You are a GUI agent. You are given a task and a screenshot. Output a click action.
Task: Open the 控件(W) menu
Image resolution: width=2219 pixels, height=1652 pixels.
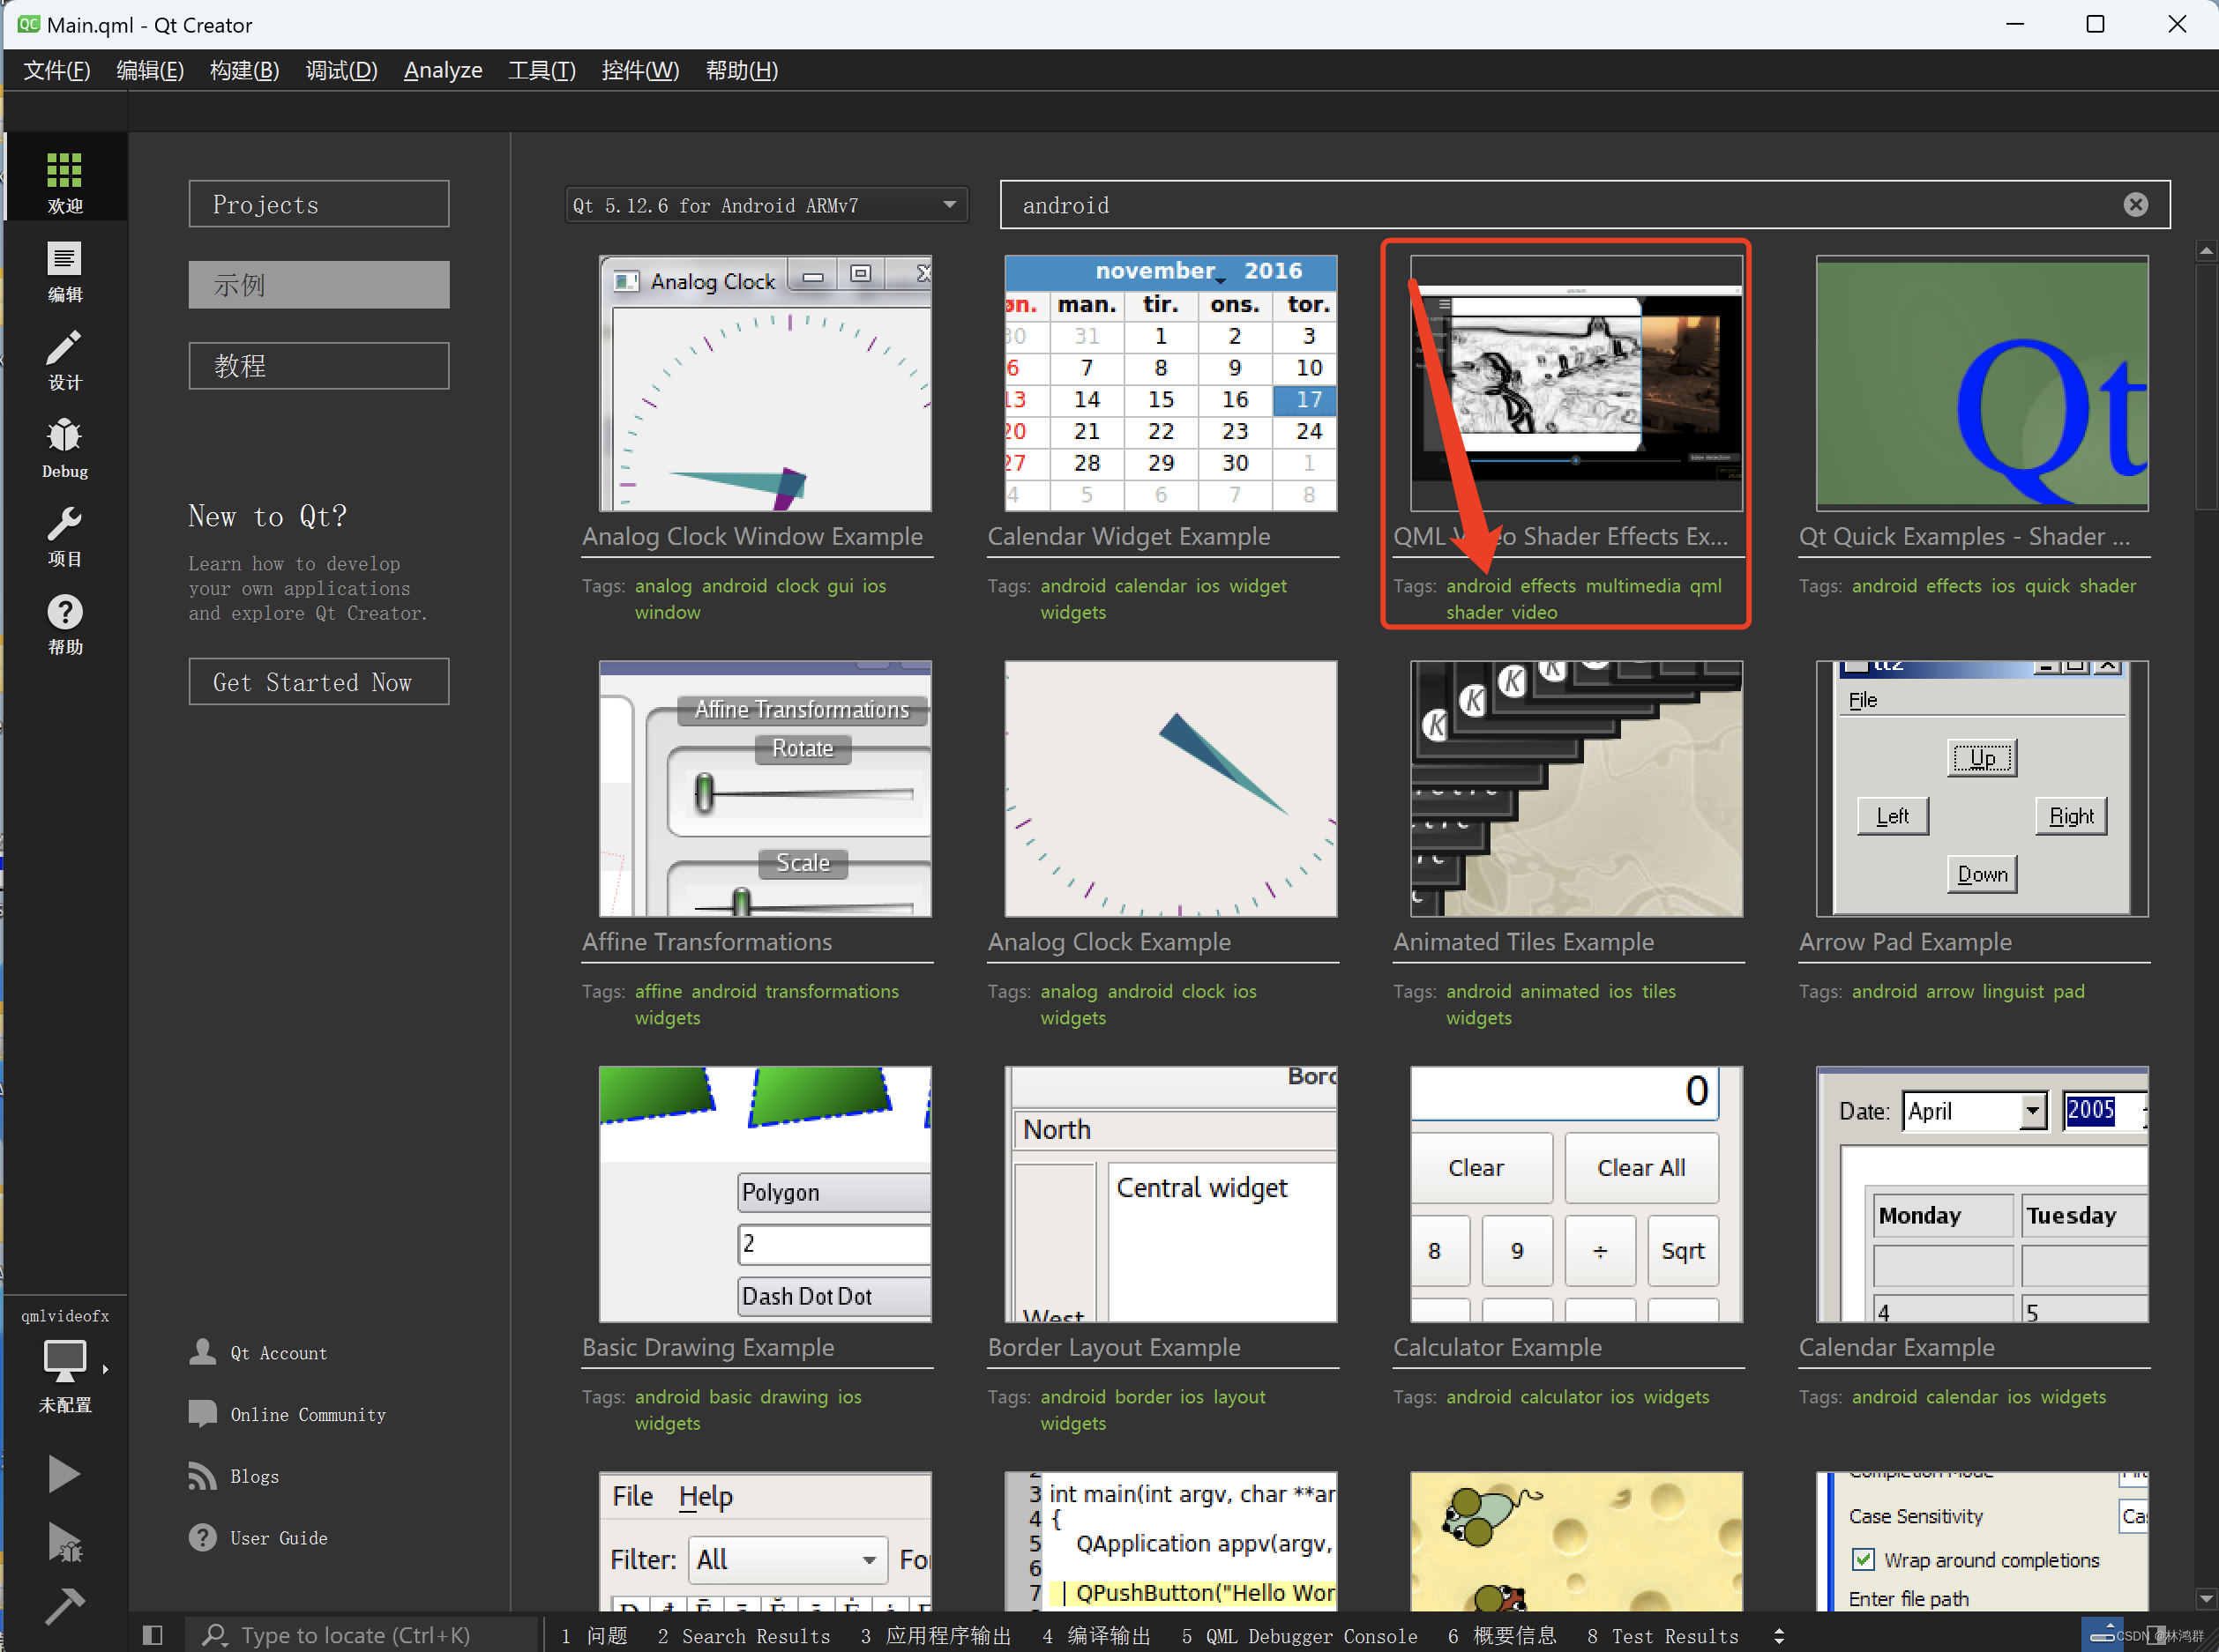[640, 70]
